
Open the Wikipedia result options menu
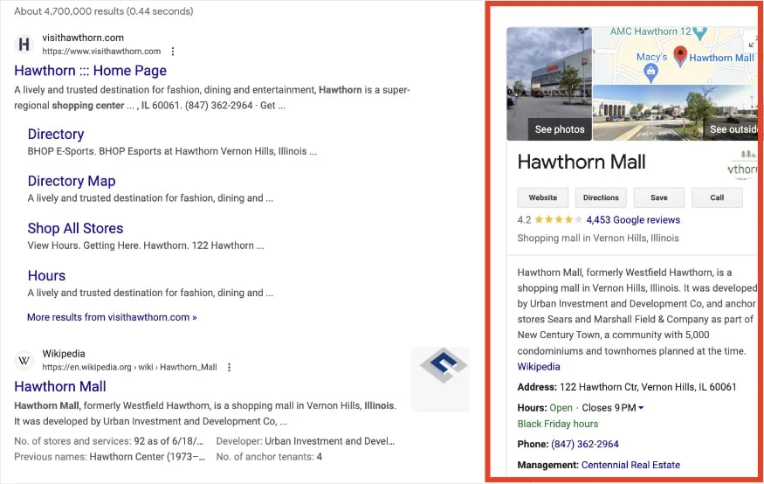tap(229, 367)
